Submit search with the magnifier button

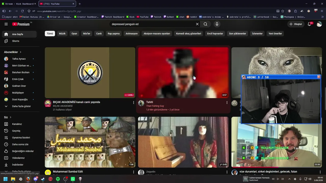205,24
